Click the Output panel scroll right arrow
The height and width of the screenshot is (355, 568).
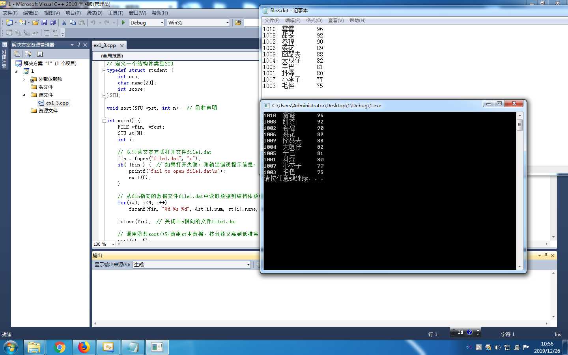pos(546,323)
